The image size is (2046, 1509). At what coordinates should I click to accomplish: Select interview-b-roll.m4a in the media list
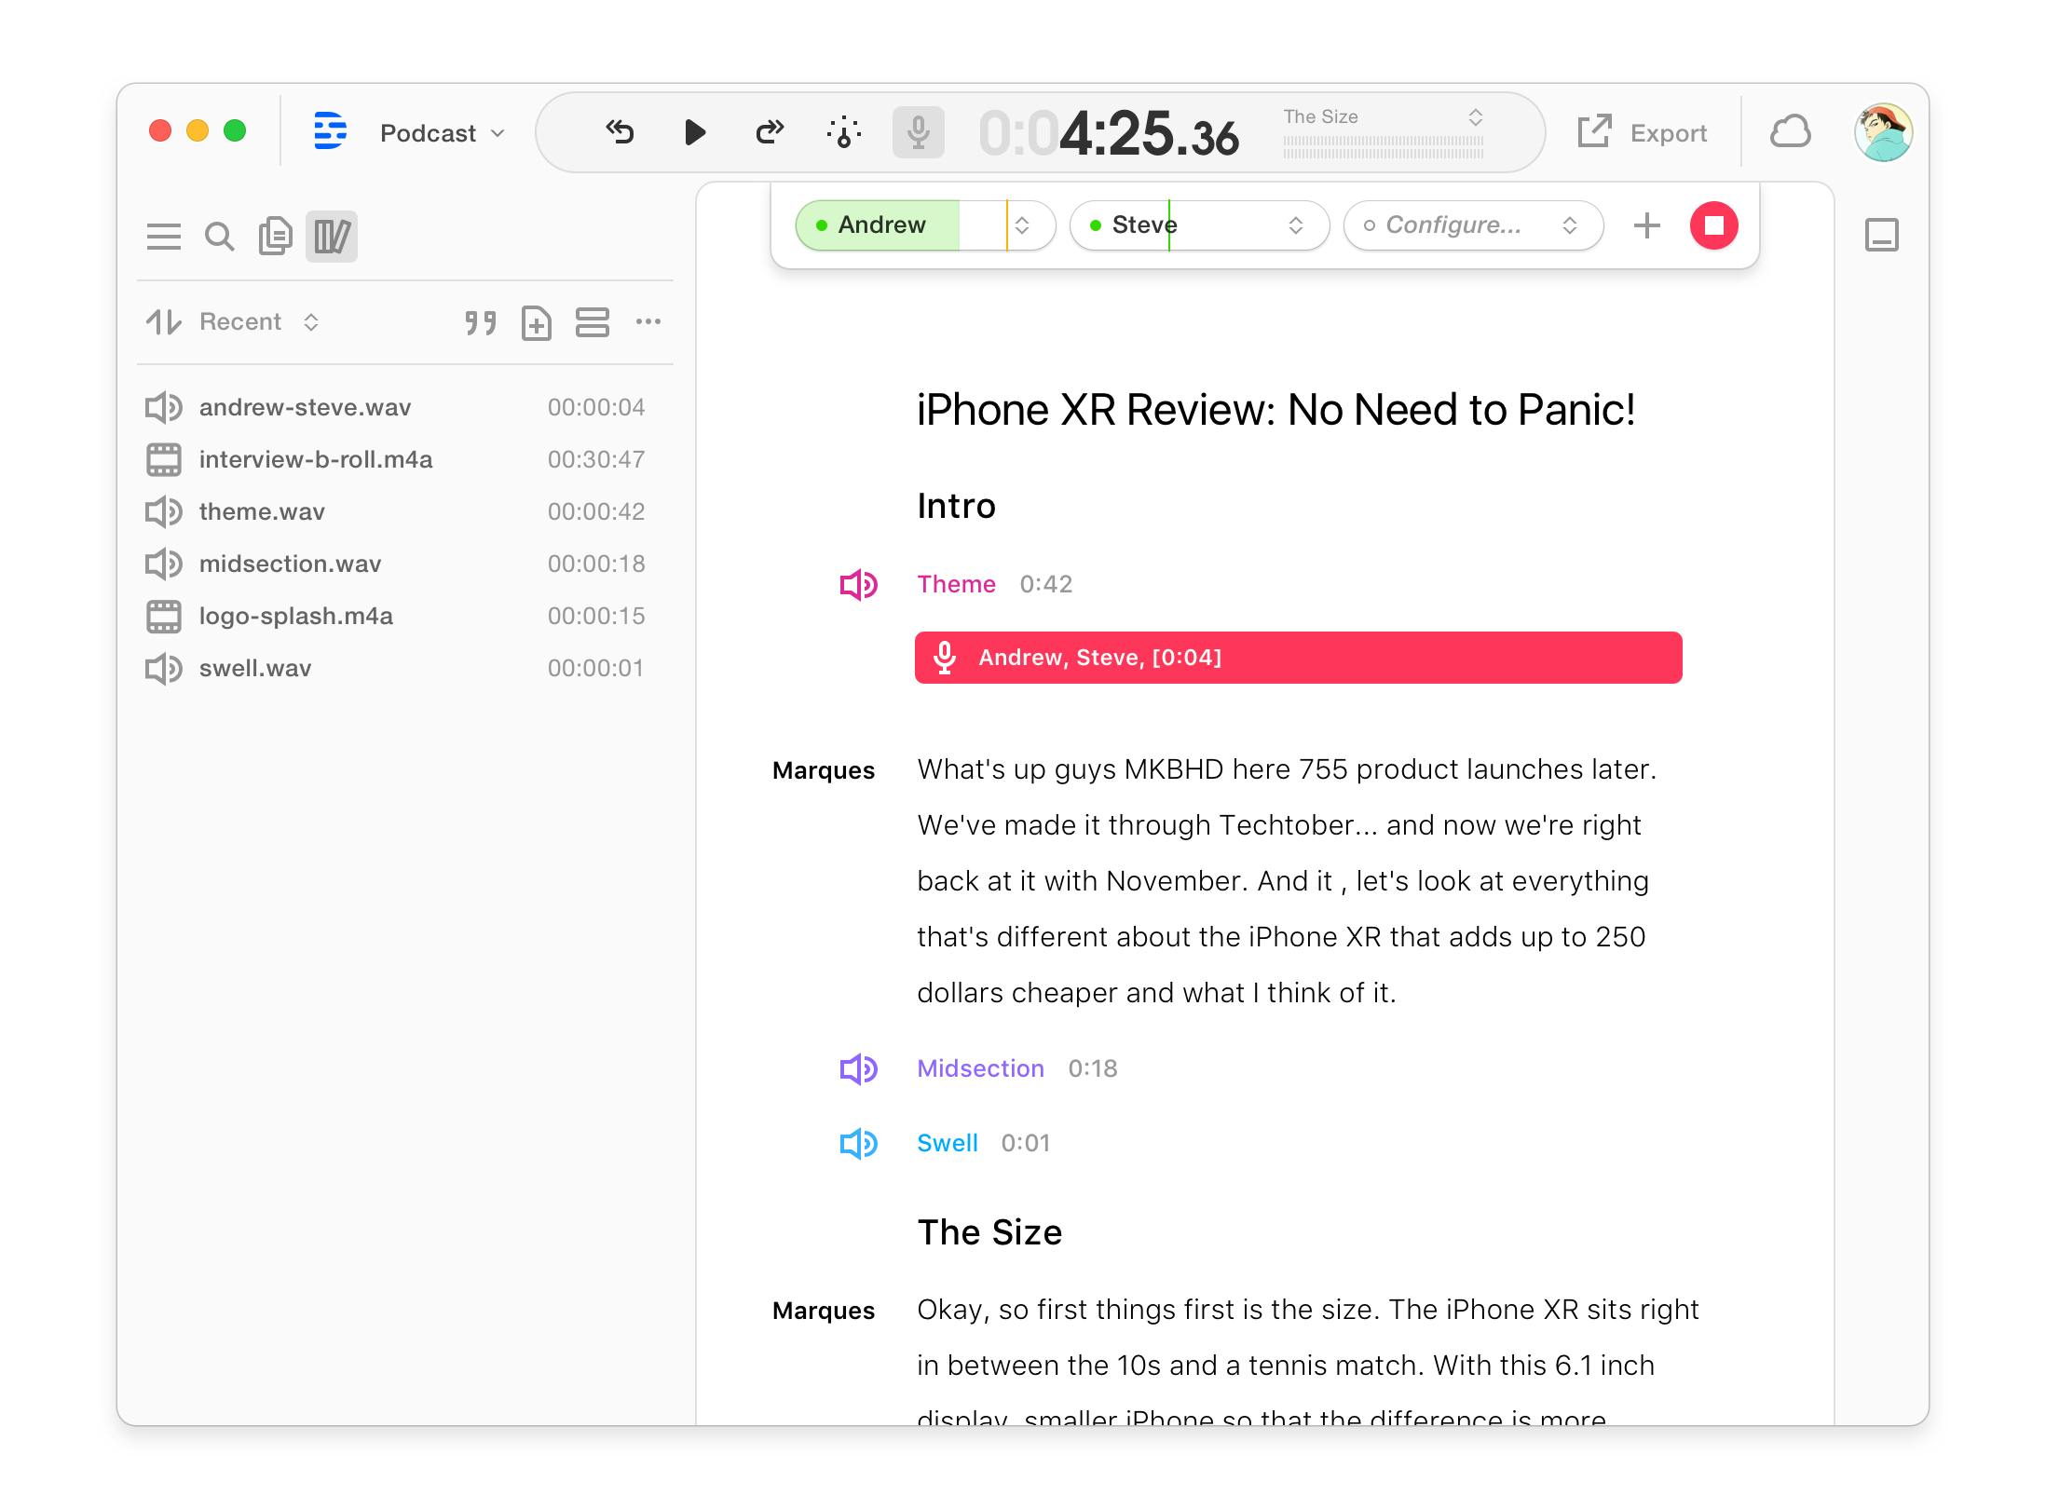pos(404,459)
